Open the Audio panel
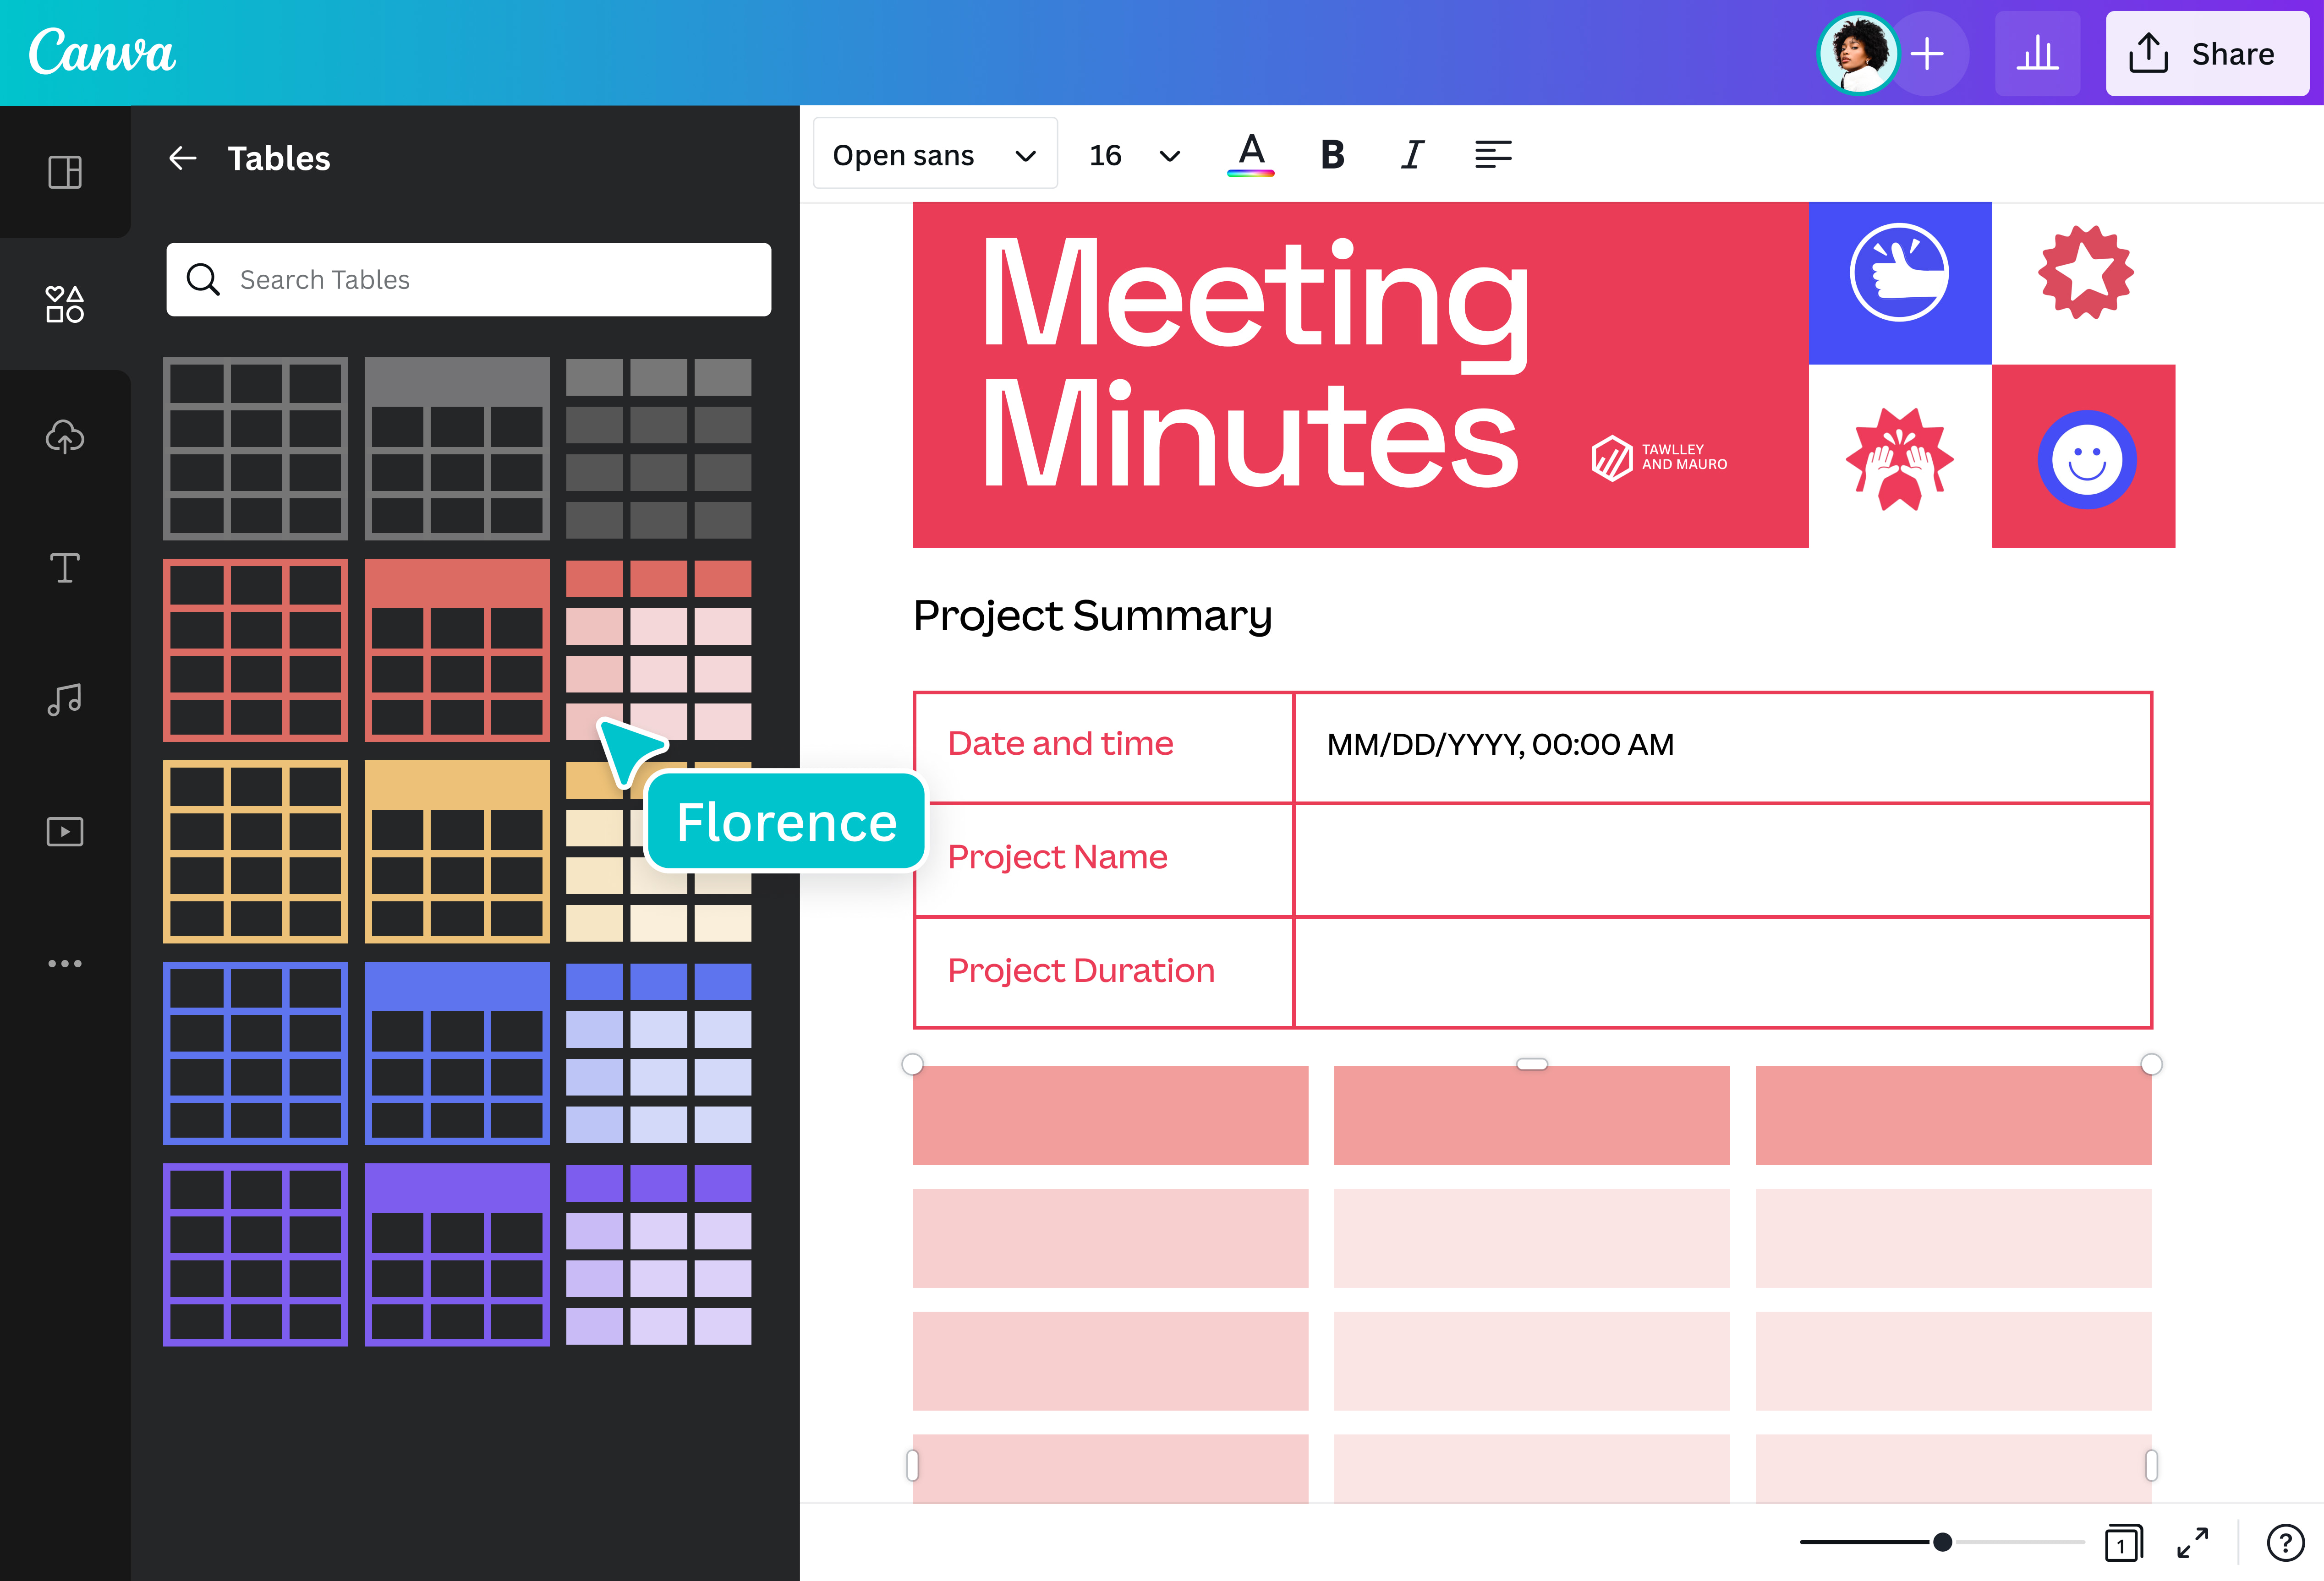 pyautogui.click(x=64, y=699)
